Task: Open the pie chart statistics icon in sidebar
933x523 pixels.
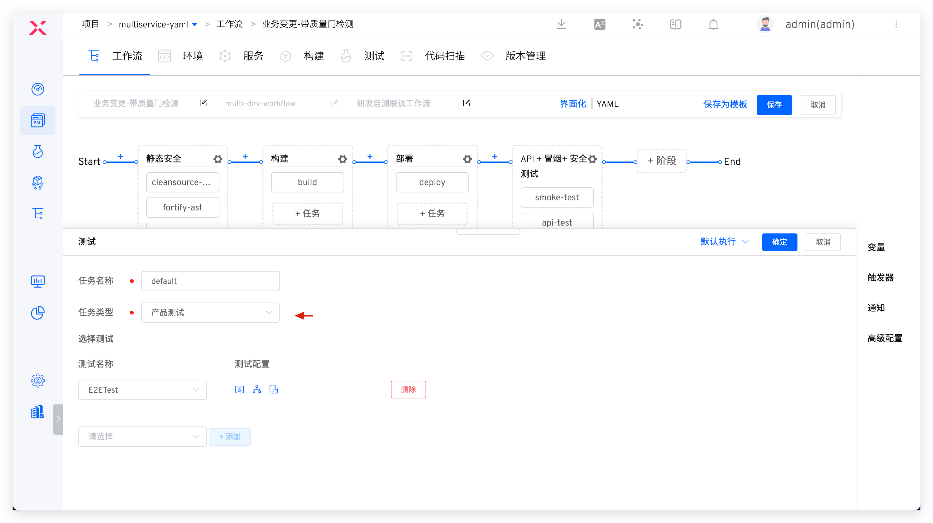Action: 38,312
